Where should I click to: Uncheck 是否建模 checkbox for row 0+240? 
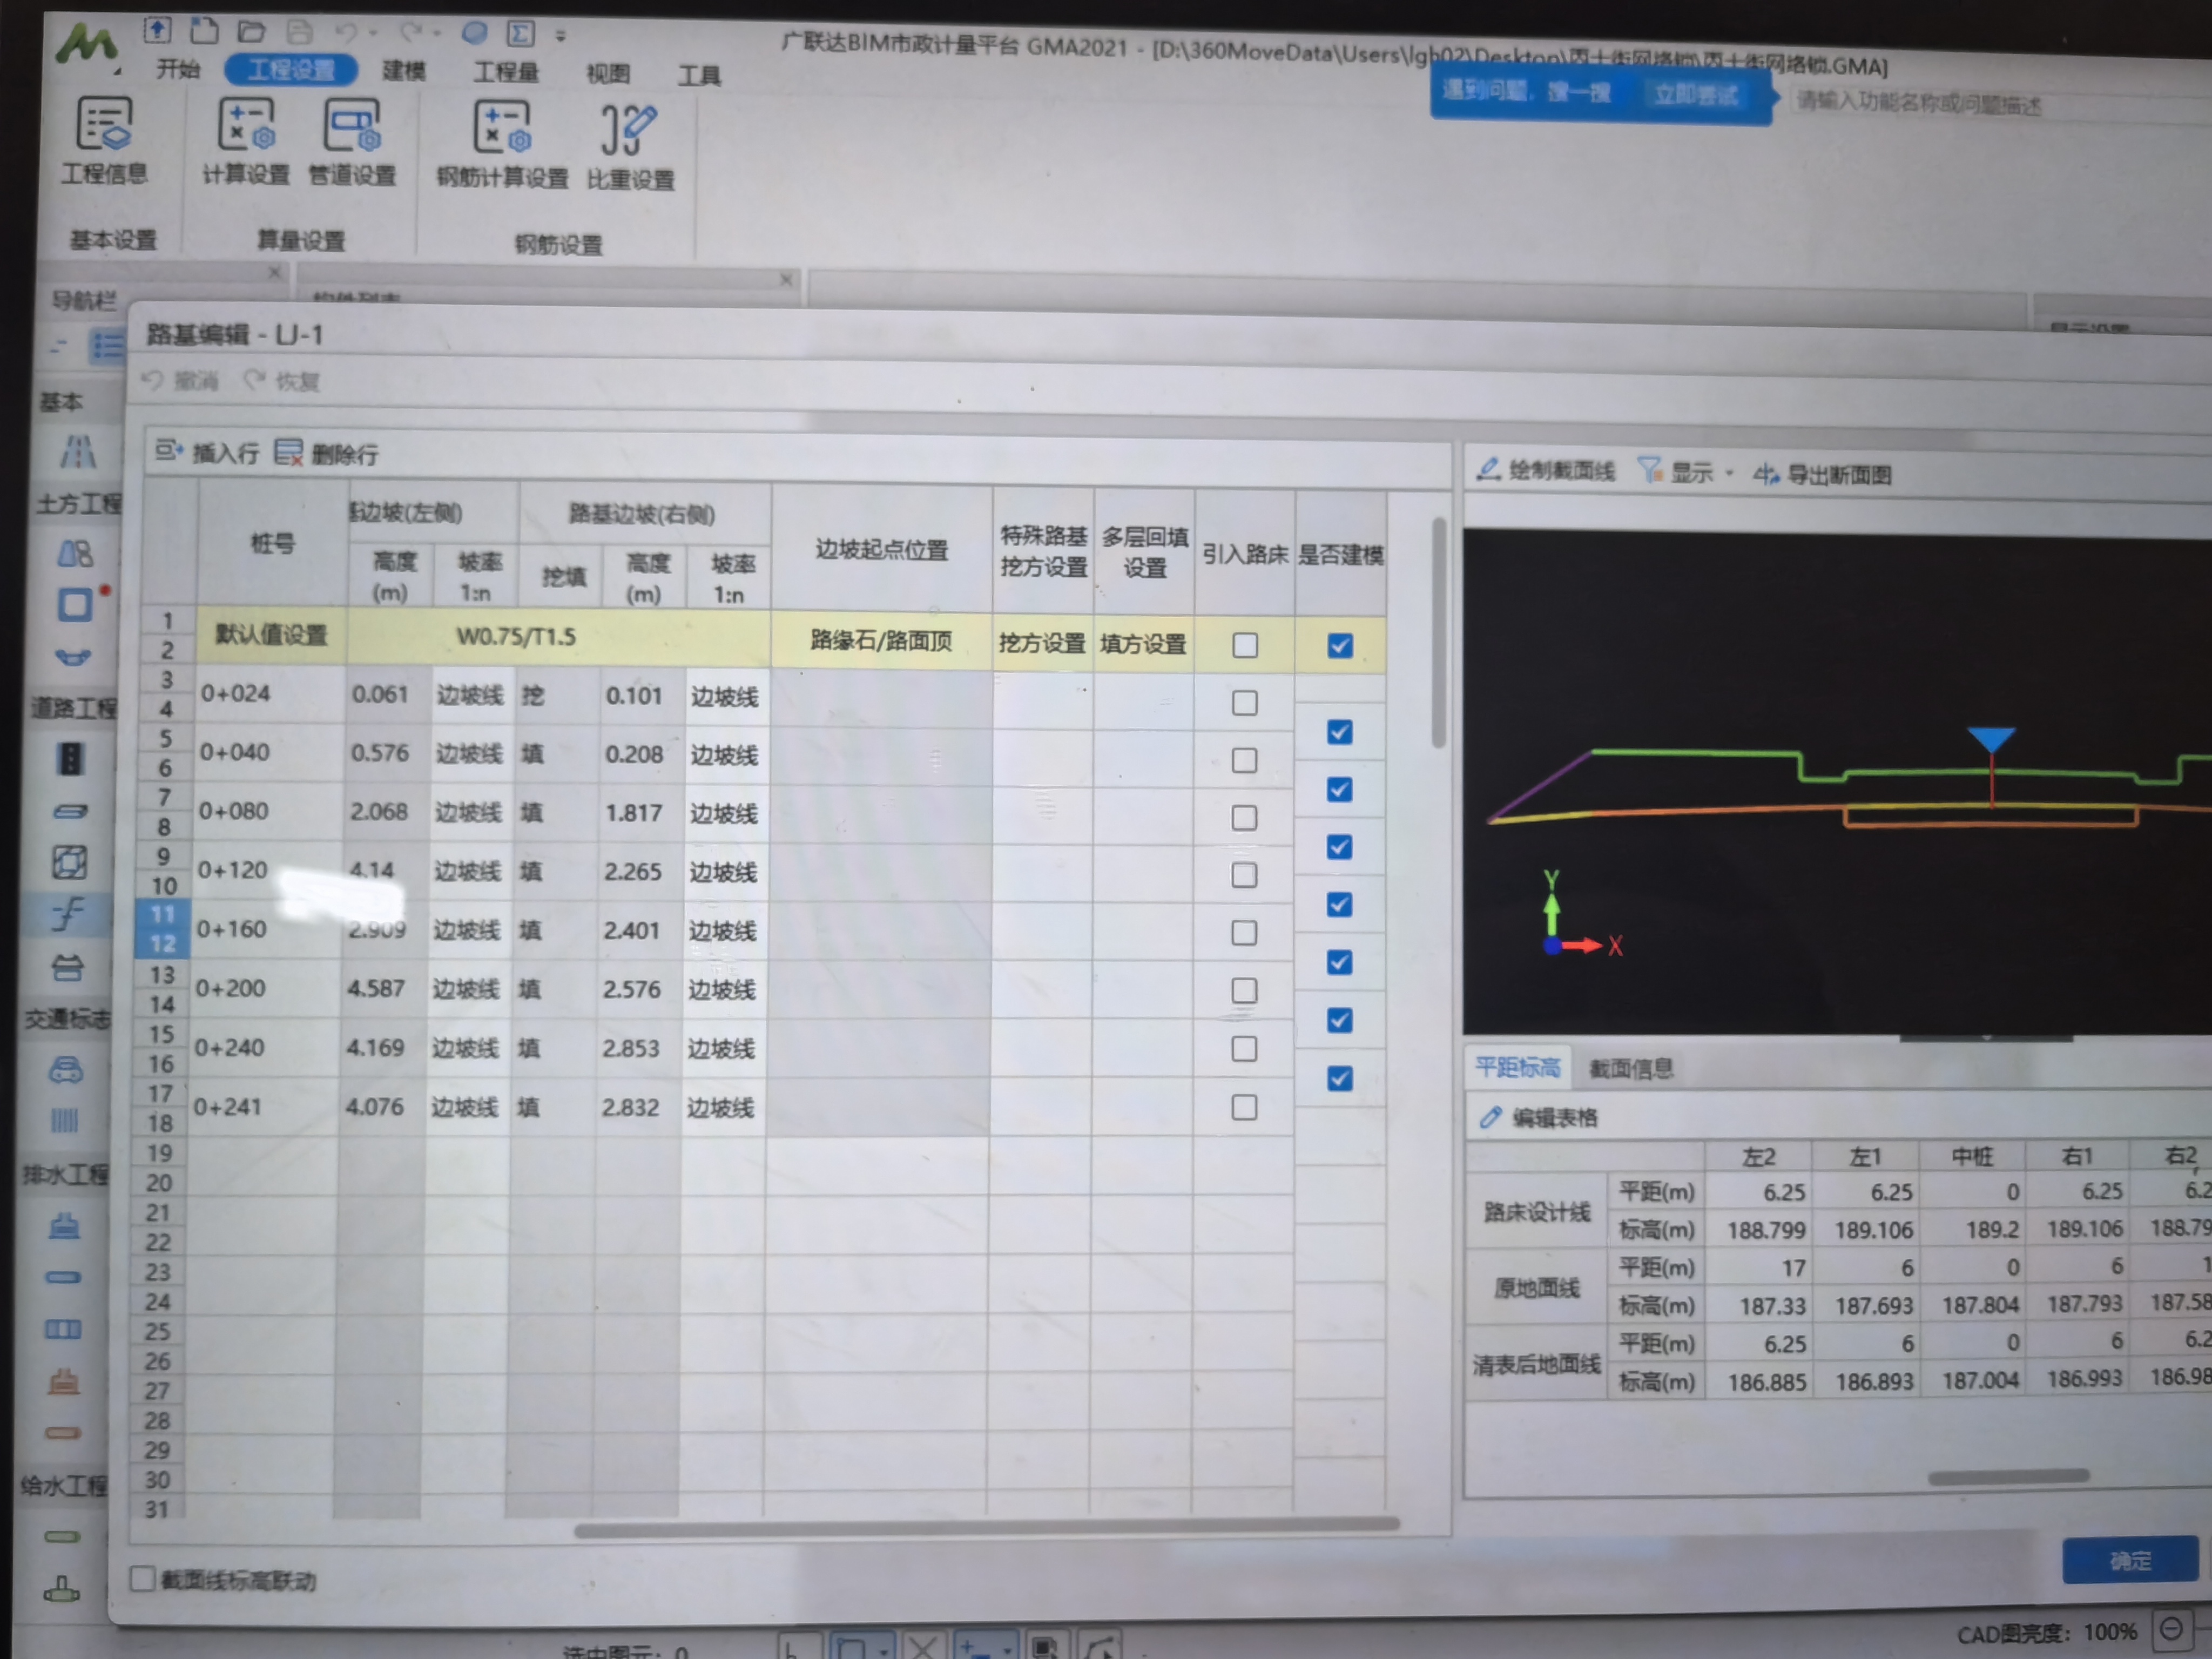point(1340,1078)
